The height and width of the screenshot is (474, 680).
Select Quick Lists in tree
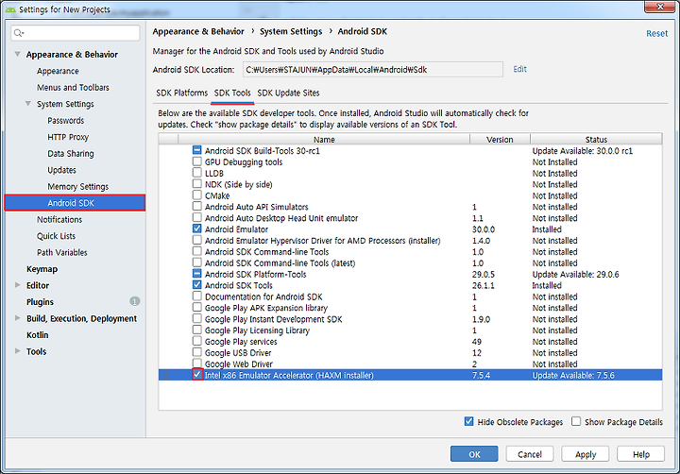[x=56, y=235]
